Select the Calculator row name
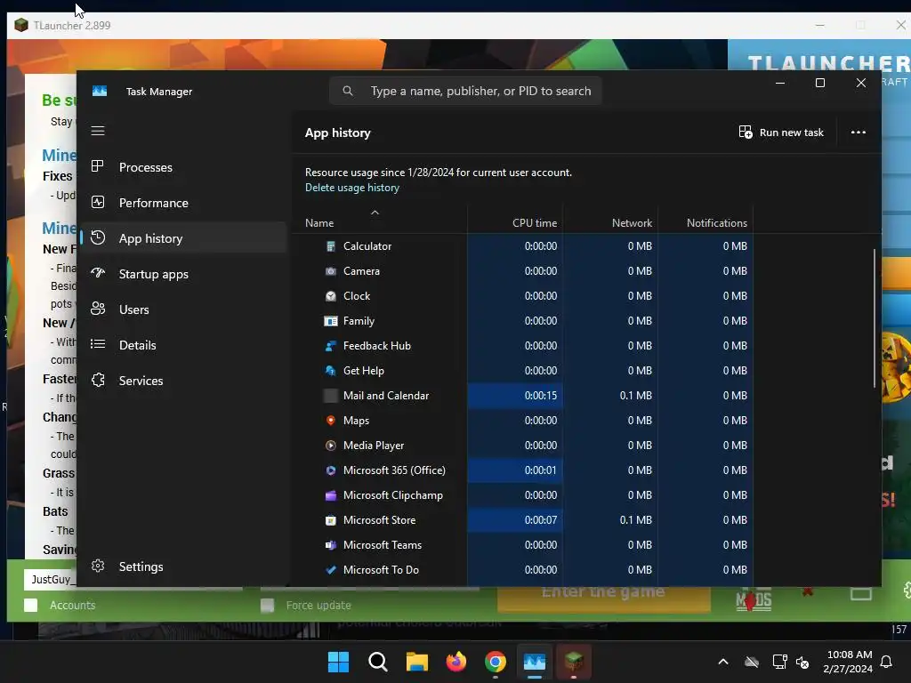 (x=367, y=246)
